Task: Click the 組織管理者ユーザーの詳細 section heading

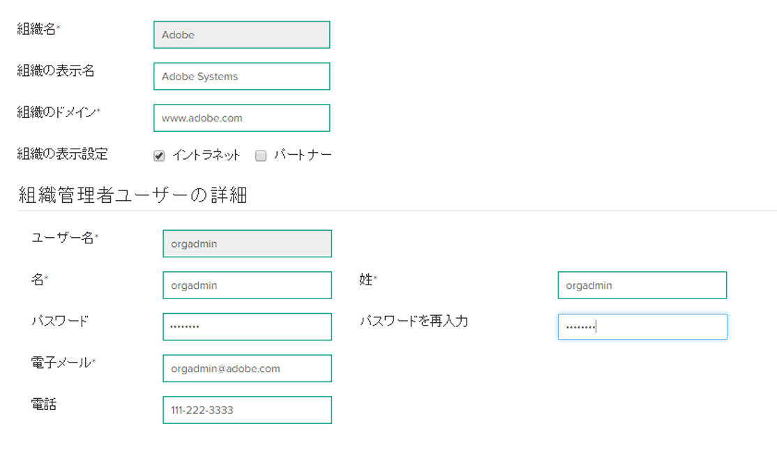Action: [133, 196]
